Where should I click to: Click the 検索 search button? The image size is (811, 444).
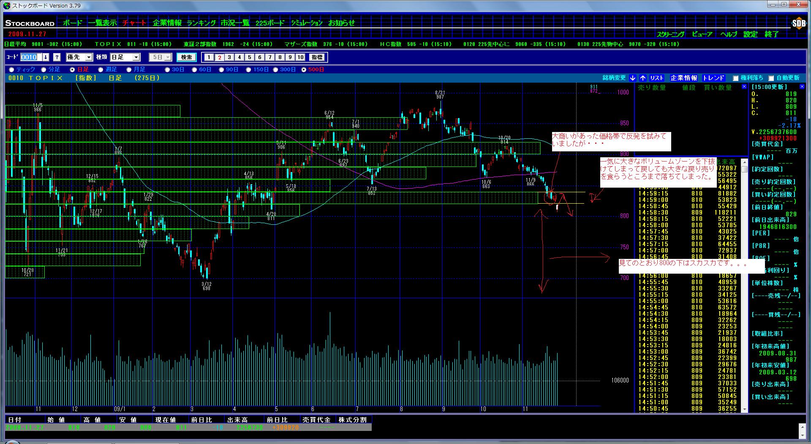[x=186, y=57]
